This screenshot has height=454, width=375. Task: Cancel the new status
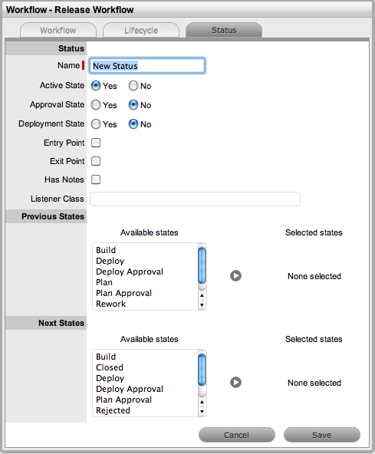pyautogui.click(x=237, y=435)
